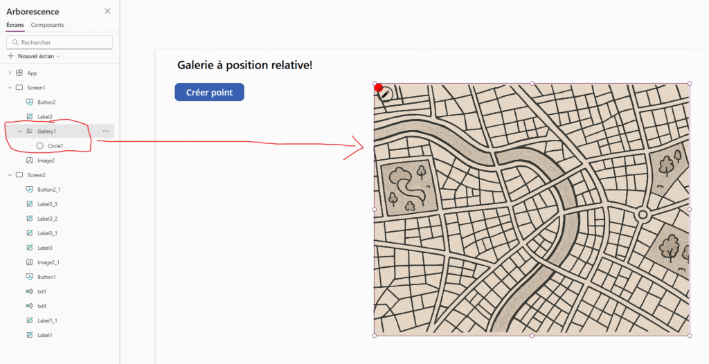Select the txtX text input icon
The height and width of the screenshot is (364, 709).
30,306
